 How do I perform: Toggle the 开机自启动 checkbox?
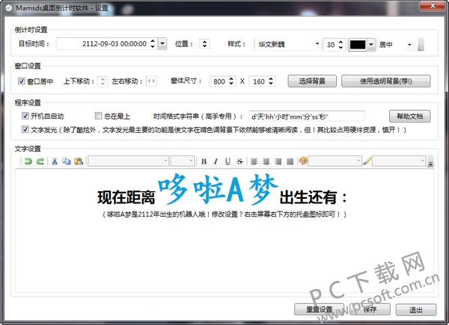click(25, 116)
